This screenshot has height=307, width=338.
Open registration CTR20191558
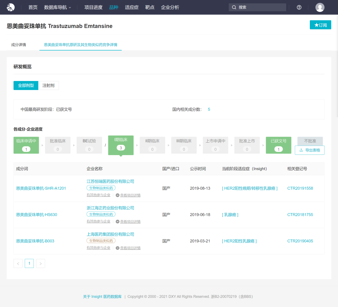point(300,189)
